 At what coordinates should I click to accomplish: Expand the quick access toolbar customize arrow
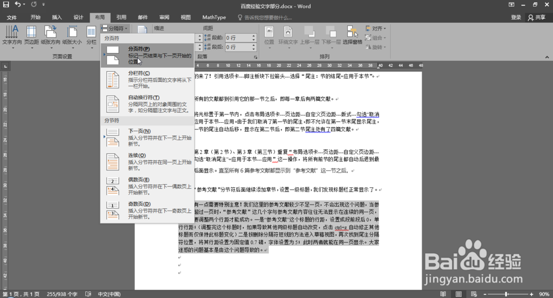pyautogui.click(x=43, y=4)
